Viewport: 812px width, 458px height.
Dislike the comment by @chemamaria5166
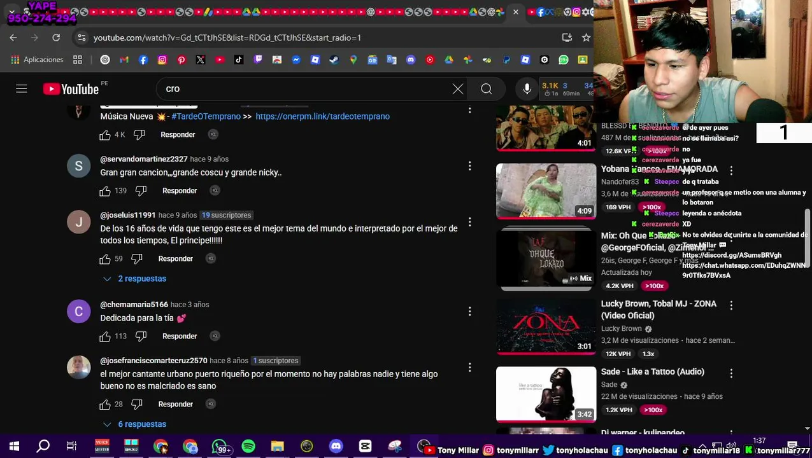(141, 337)
